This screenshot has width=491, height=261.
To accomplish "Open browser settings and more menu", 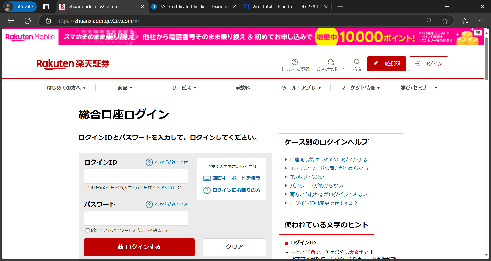I will click(482, 21).
